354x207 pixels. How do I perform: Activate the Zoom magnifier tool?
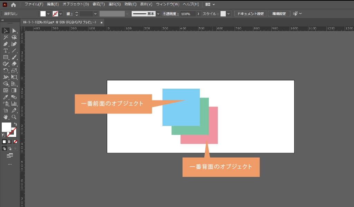click(x=14, y=117)
